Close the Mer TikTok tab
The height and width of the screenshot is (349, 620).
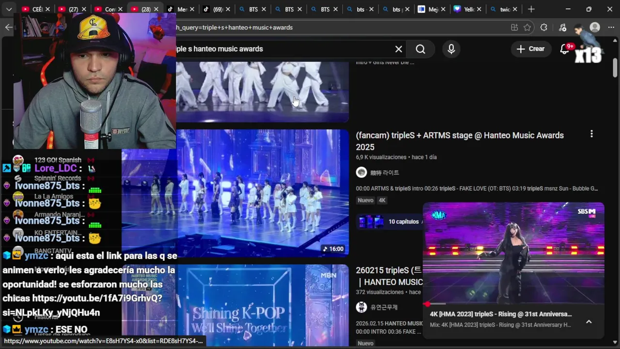(x=192, y=9)
